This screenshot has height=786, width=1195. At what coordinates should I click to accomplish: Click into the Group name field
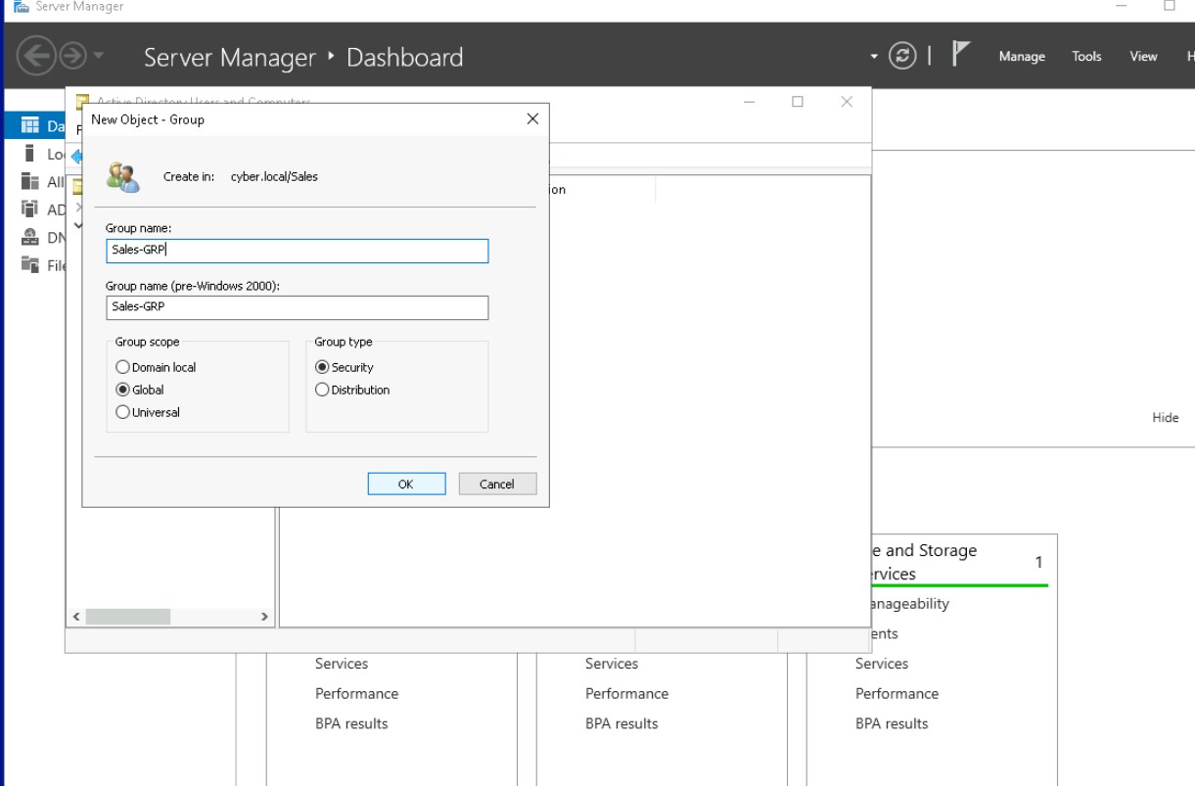(x=297, y=251)
